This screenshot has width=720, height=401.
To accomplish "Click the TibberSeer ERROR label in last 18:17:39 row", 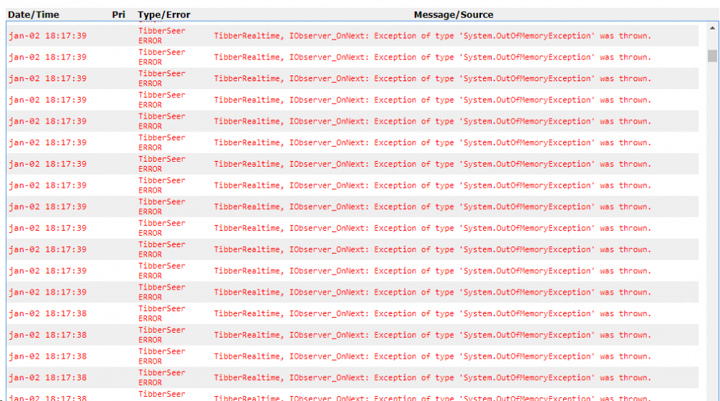I will [x=161, y=292].
